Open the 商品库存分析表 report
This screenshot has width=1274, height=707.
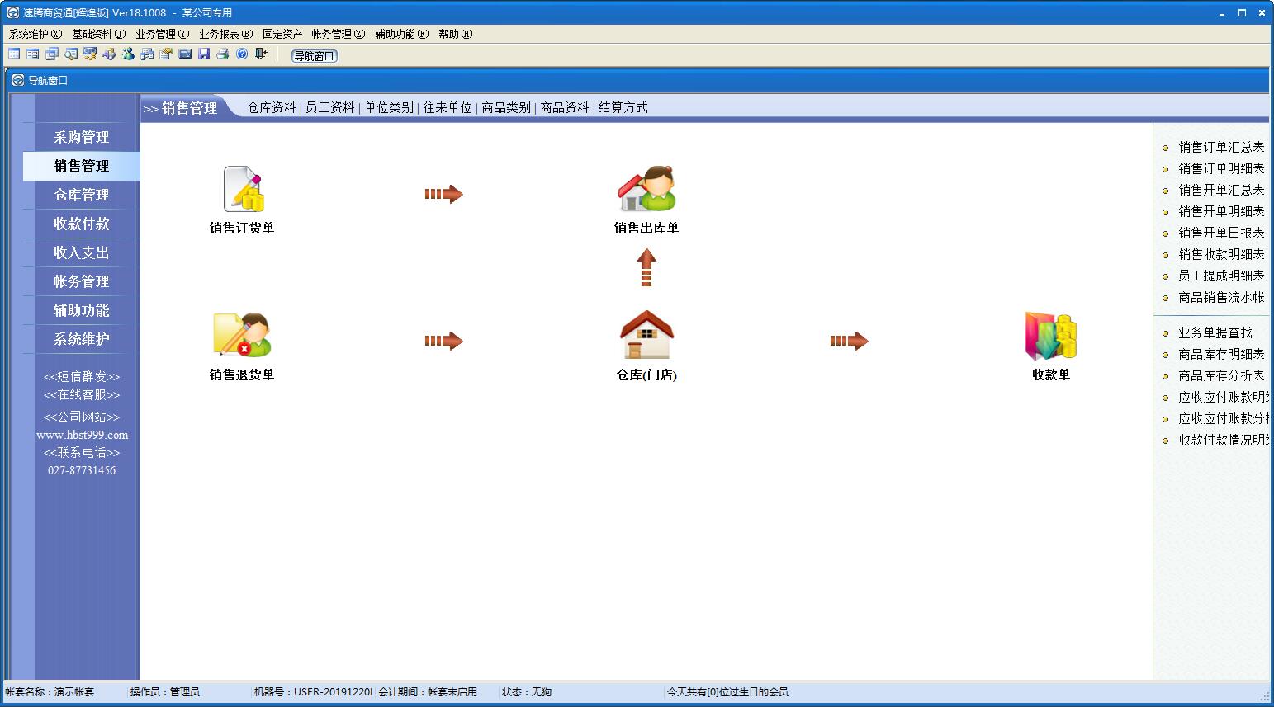tap(1221, 375)
